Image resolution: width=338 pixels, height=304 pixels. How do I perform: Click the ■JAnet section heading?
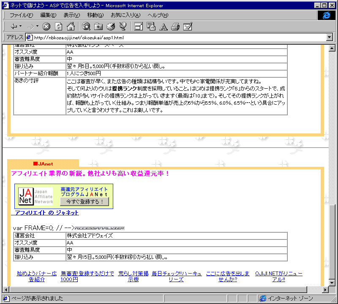[x=43, y=164]
